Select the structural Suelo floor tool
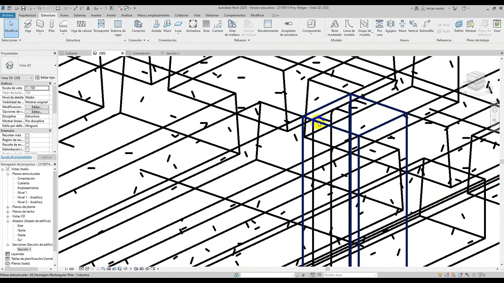504x283 pixels. click(63, 27)
